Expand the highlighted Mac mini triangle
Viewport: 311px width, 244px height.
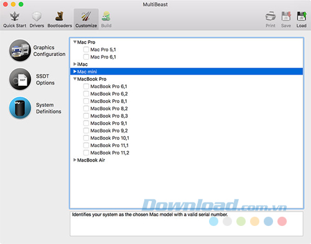pyautogui.click(x=75, y=71)
